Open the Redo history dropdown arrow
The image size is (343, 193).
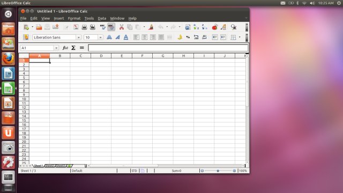pyautogui.click(x=180, y=27)
